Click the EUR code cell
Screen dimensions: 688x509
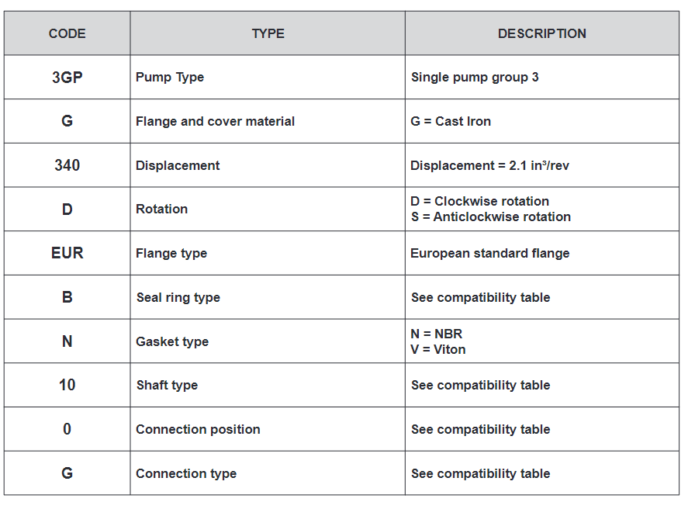coord(67,253)
